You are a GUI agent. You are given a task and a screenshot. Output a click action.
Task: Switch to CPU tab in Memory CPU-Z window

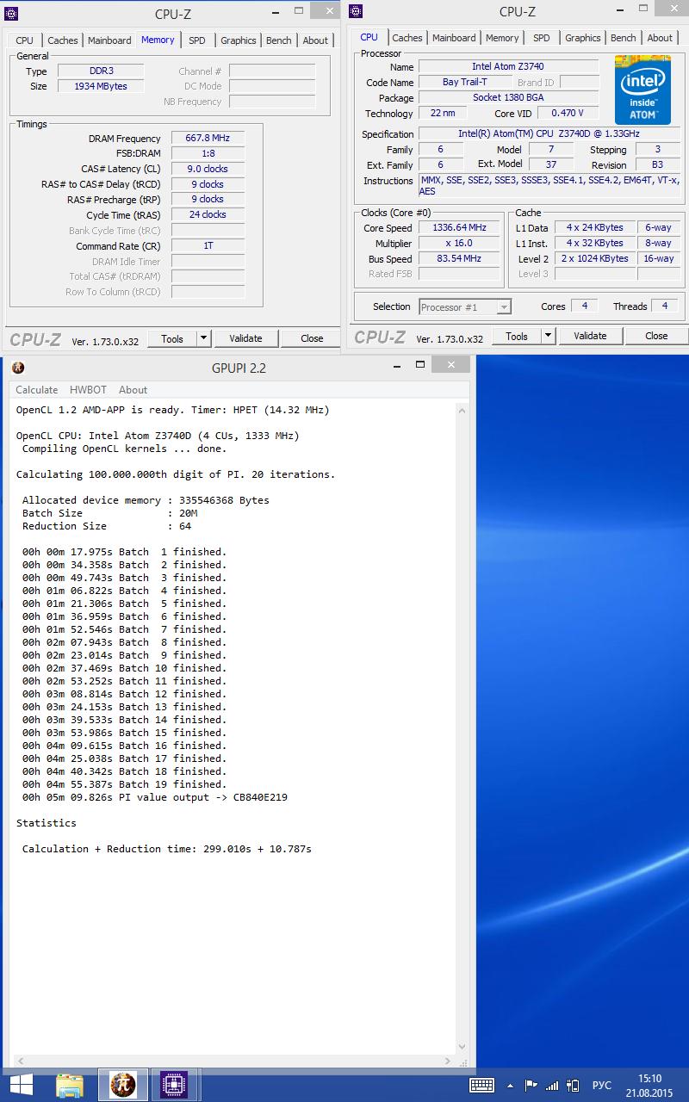24,40
